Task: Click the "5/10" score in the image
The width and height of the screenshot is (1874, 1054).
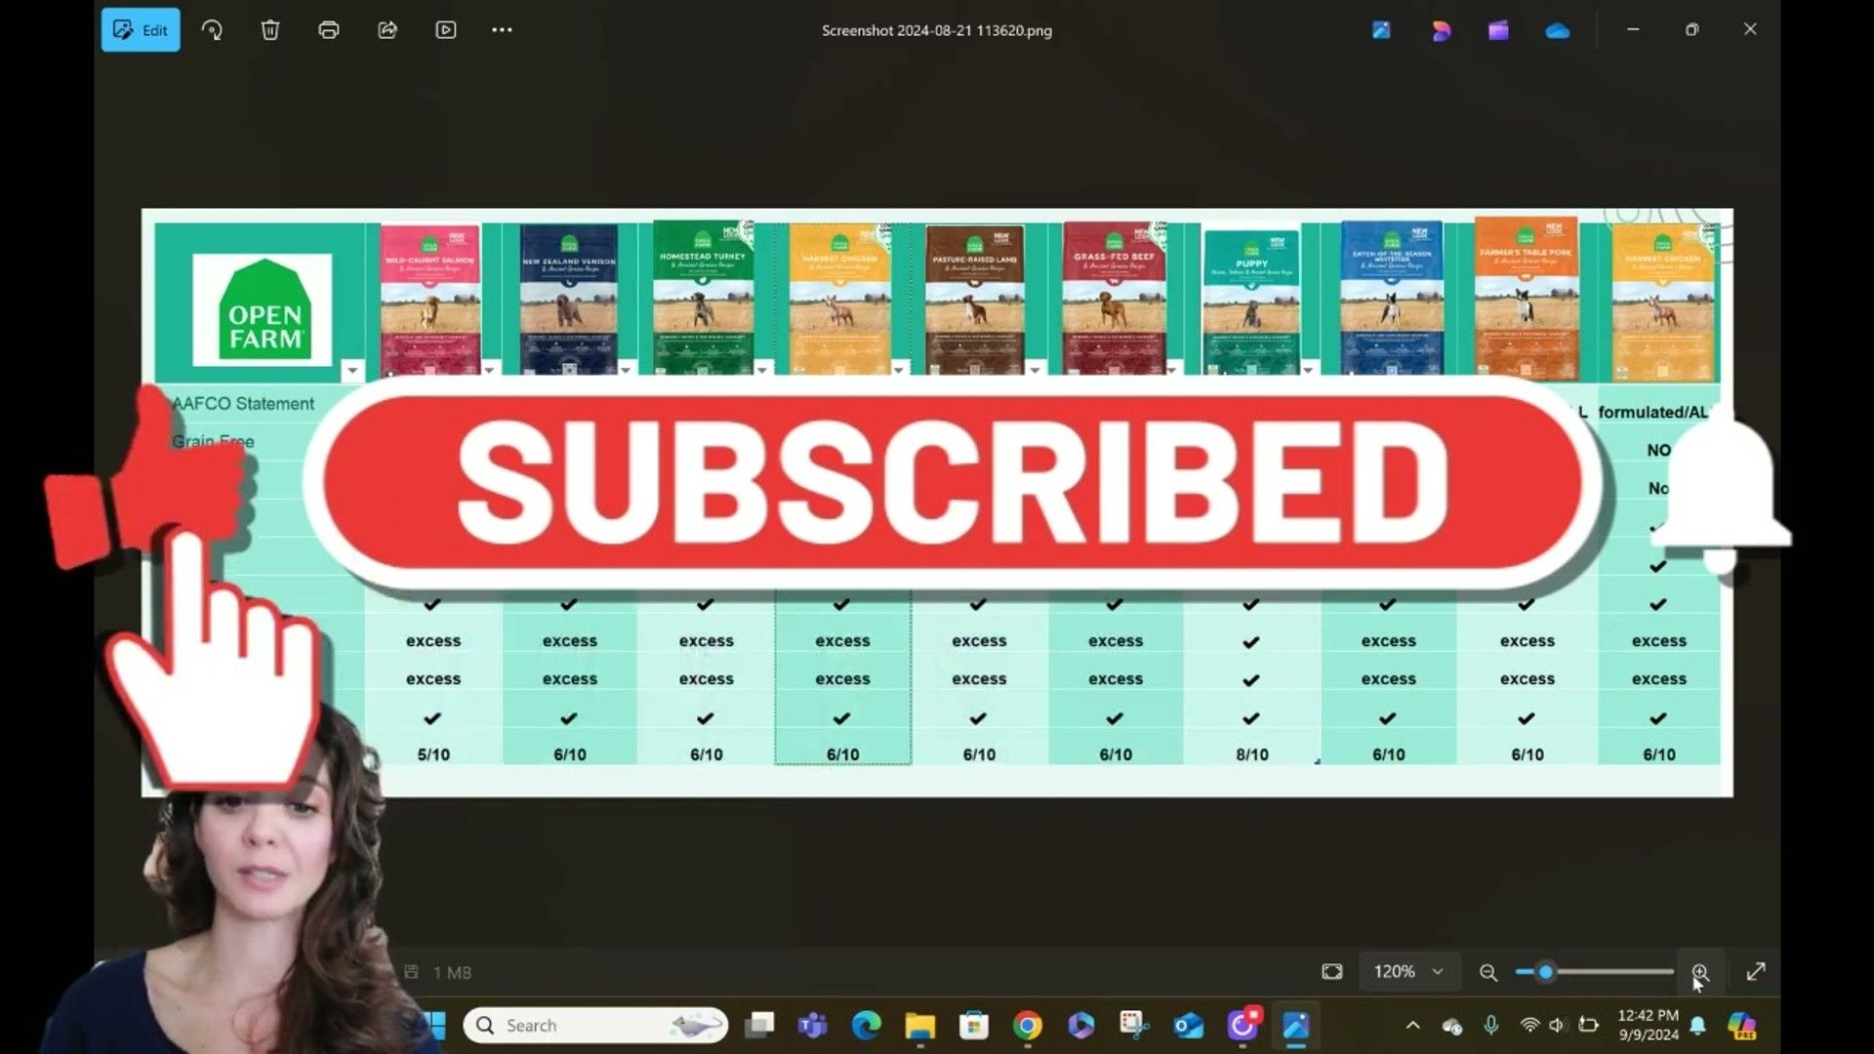Action: tap(433, 755)
